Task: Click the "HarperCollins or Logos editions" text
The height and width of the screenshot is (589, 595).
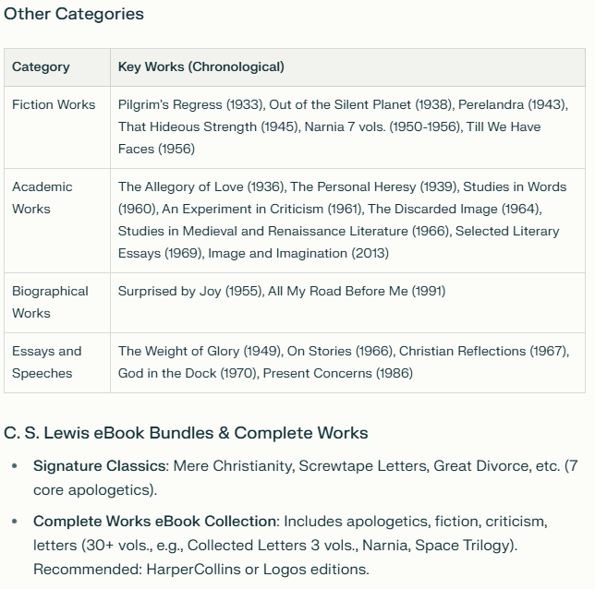Action: (257, 569)
